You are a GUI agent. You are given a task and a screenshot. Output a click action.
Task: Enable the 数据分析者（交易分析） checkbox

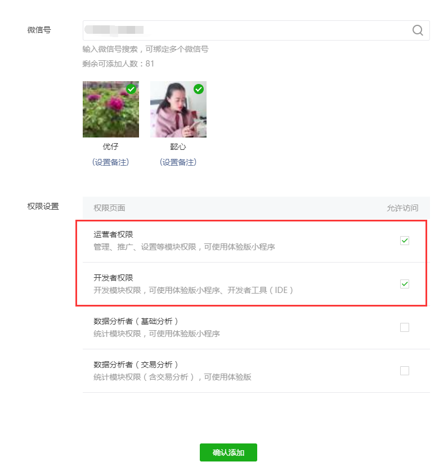[405, 371]
